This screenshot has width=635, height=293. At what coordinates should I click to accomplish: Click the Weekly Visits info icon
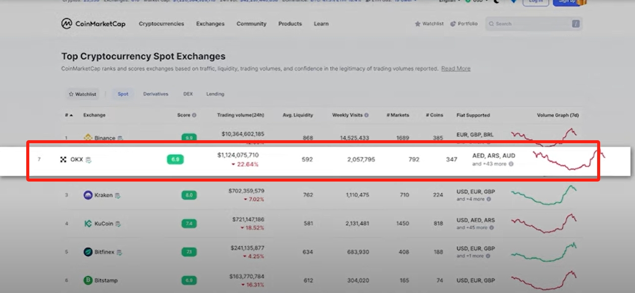click(366, 115)
